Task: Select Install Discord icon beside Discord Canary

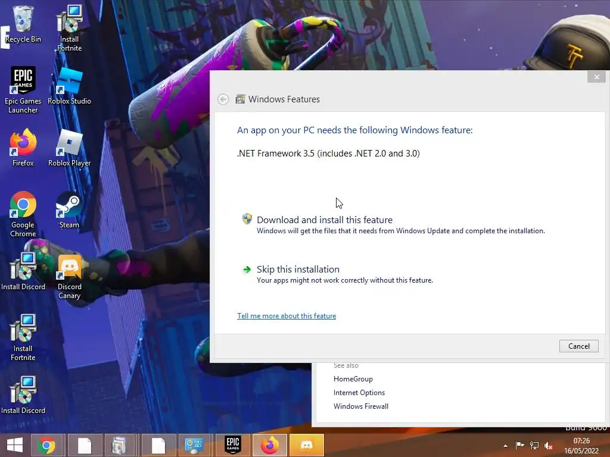Action: pyautogui.click(x=23, y=271)
